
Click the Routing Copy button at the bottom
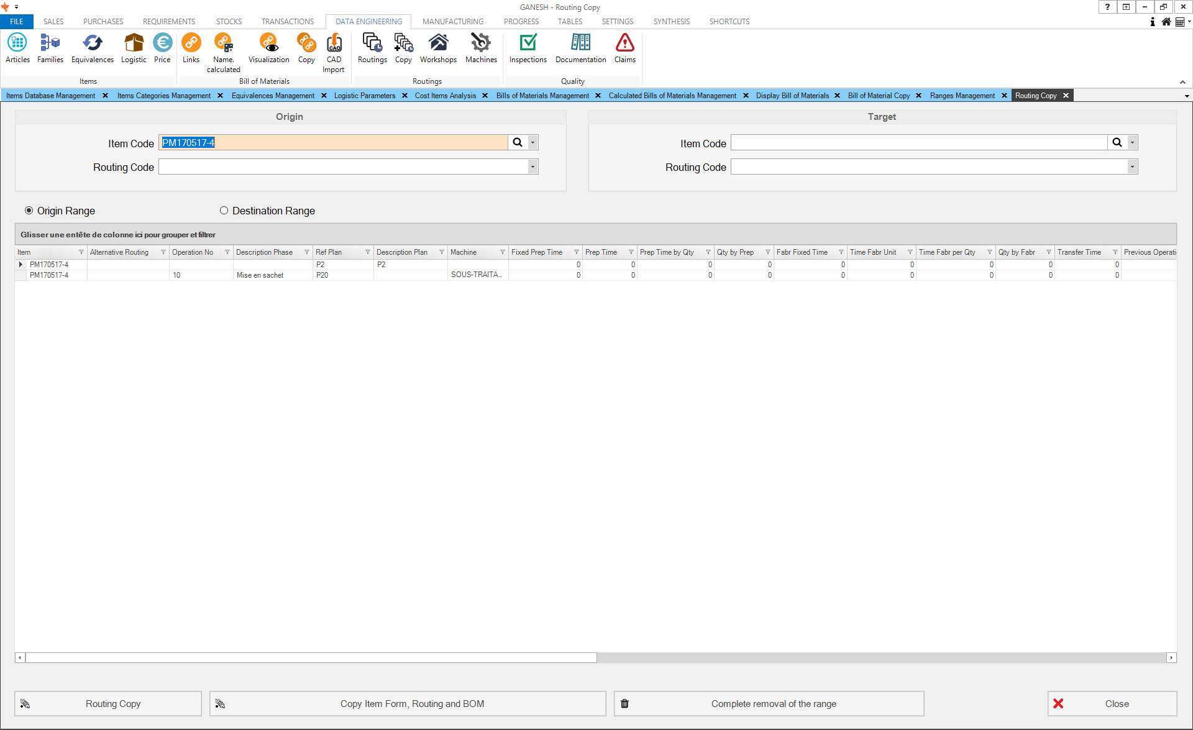[x=108, y=704]
